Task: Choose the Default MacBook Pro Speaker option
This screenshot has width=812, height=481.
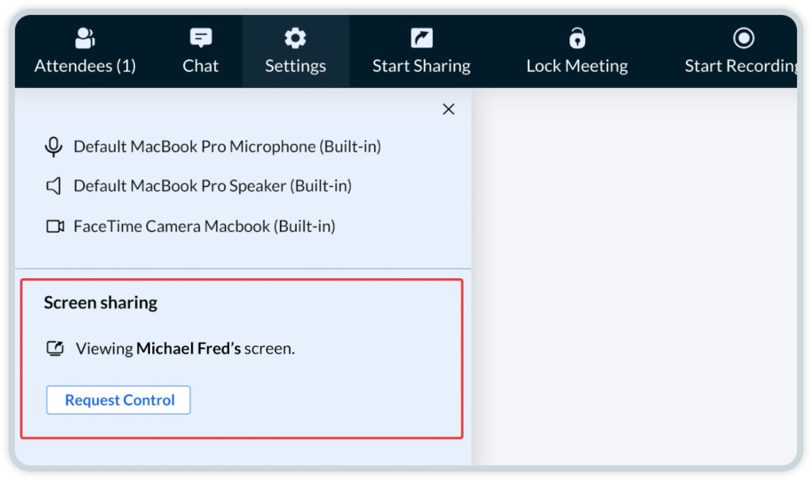Action: point(213,186)
